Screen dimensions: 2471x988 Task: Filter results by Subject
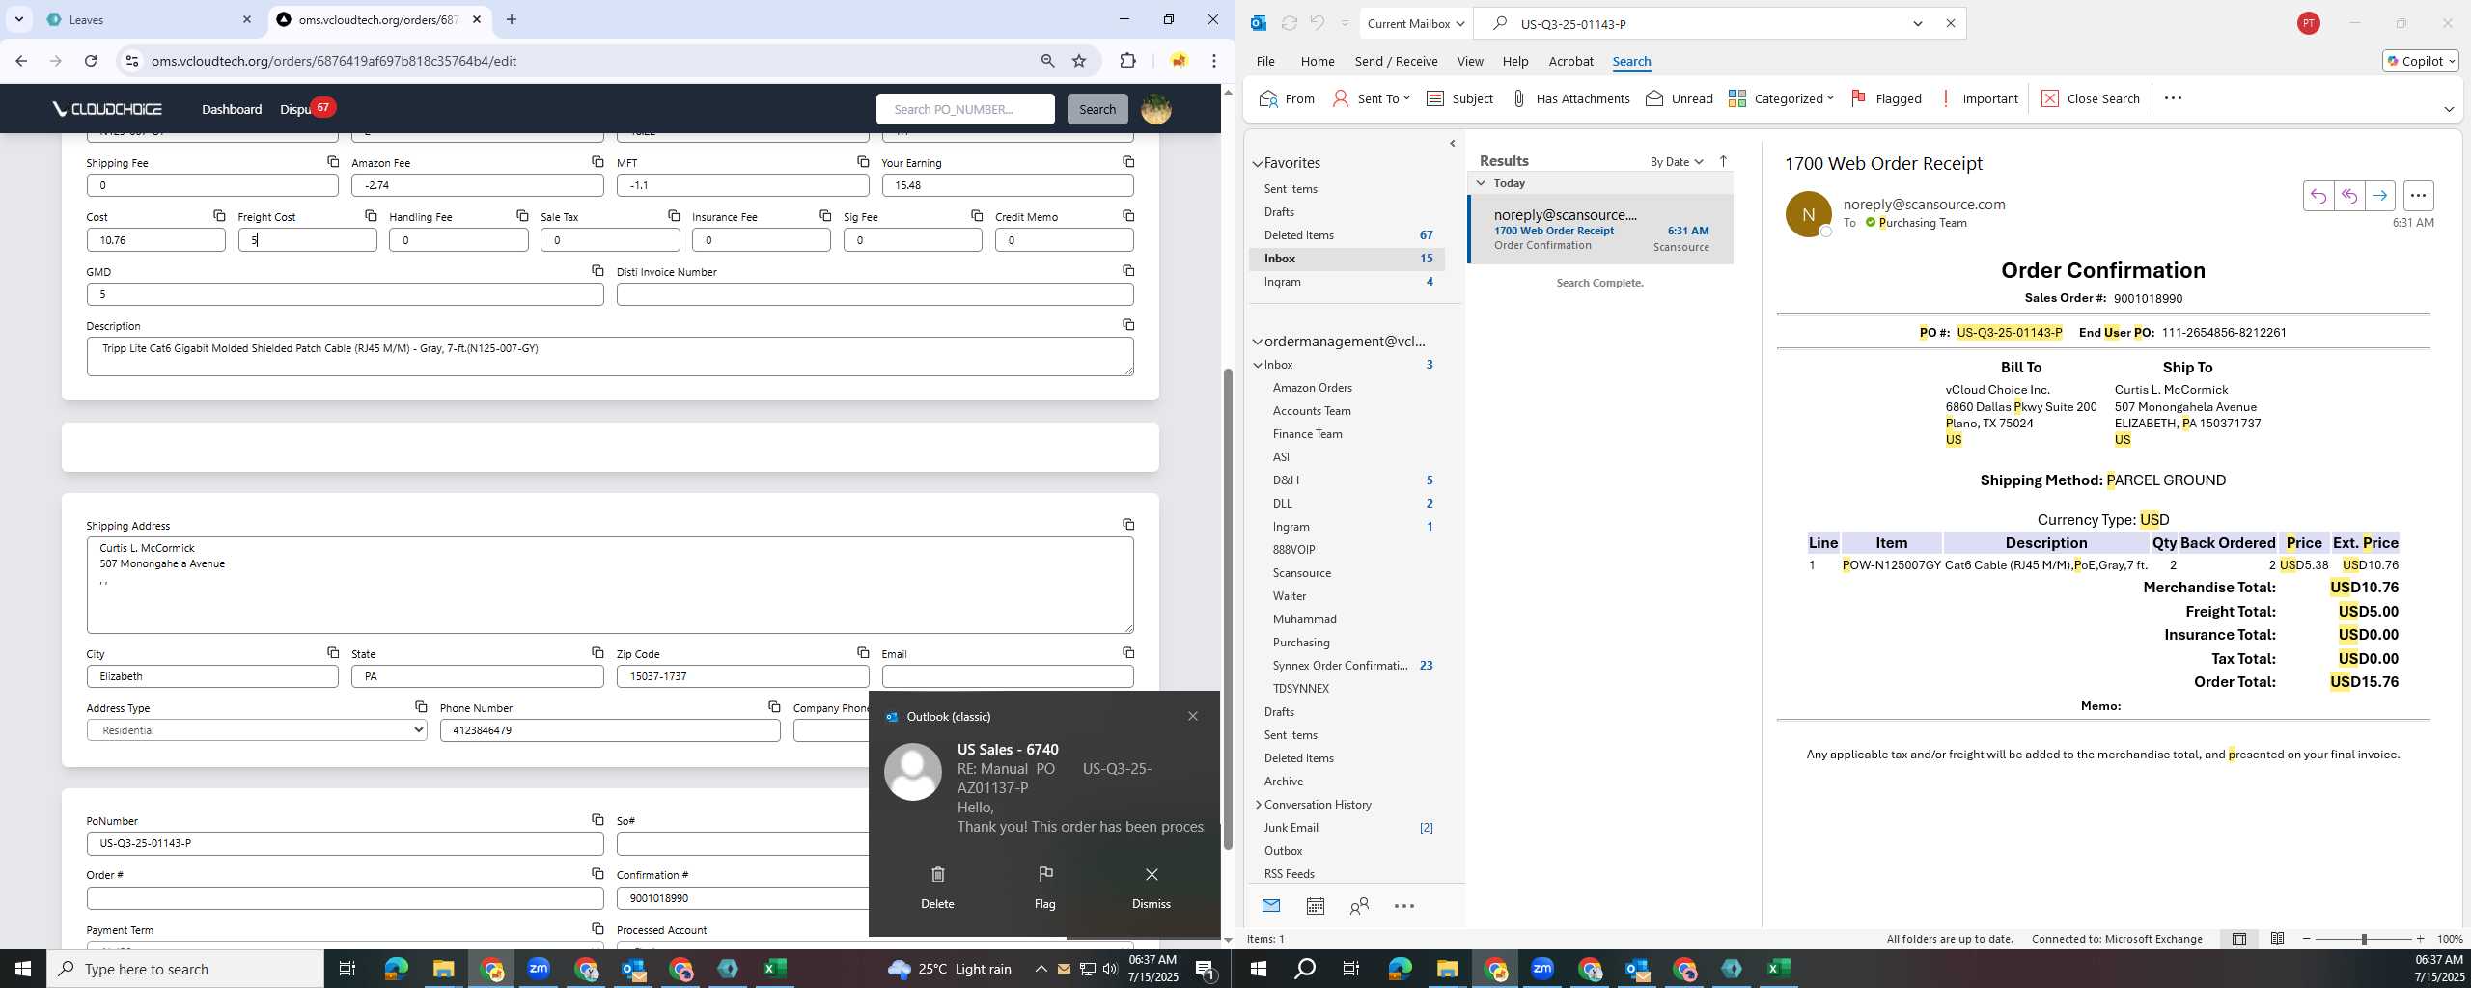pyautogui.click(x=1459, y=98)
